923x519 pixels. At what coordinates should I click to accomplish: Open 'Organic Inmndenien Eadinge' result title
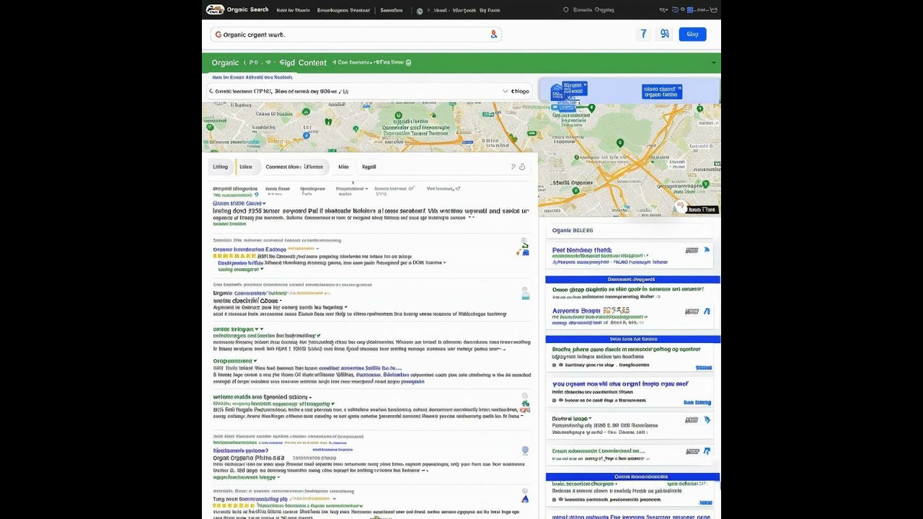point(249,249)
